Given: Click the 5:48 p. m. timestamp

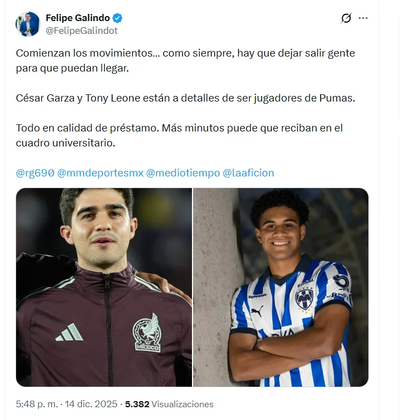Looking at the screenshot, I should [x=37, y=404].
